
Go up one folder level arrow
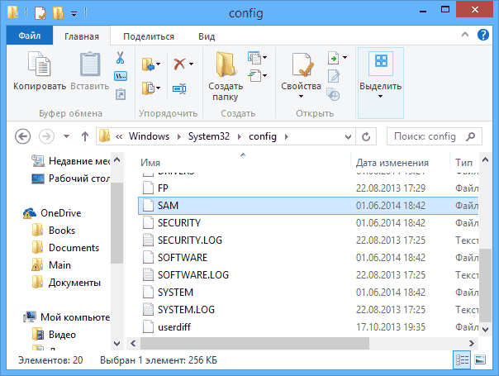click(84, 136)
